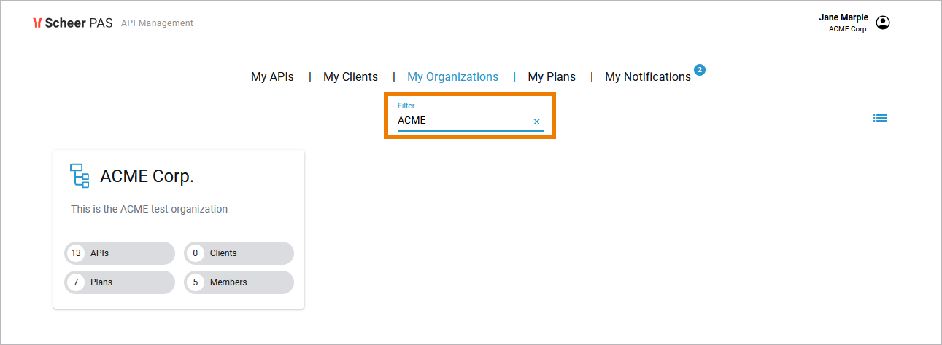
Task: Click the ACME test organization description
Action: [149, 209]
